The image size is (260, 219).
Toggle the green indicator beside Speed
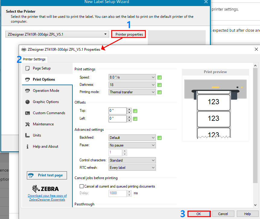pyautogui.click(x=159, y=77)
